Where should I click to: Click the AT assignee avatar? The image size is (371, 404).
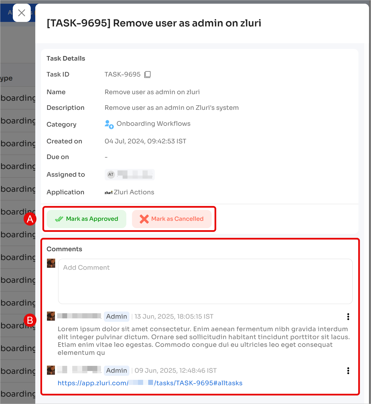(x=111, y=174)
